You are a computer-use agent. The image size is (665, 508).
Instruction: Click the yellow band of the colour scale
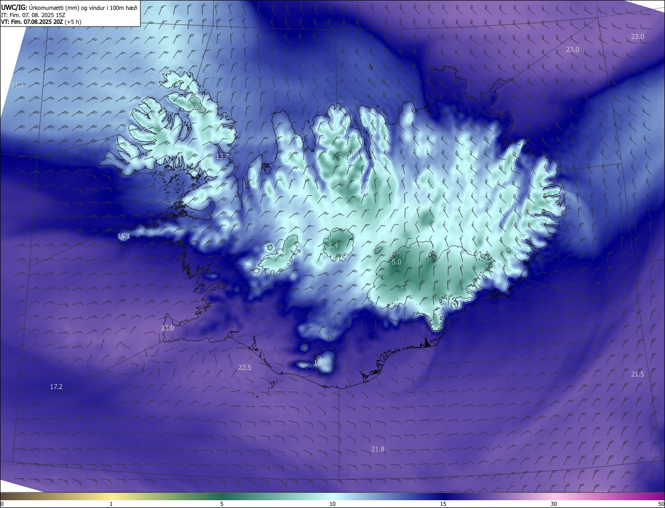click(111, 497)
